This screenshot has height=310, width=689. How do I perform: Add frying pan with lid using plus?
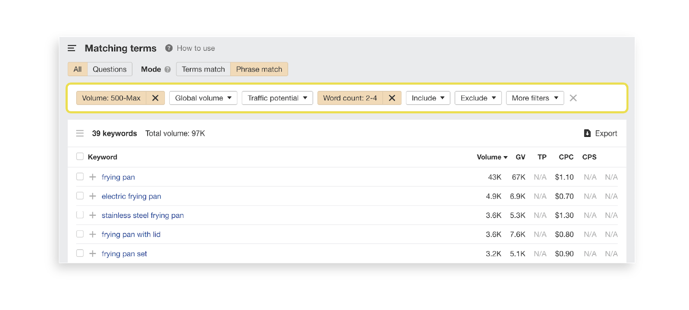pos(93,234)
